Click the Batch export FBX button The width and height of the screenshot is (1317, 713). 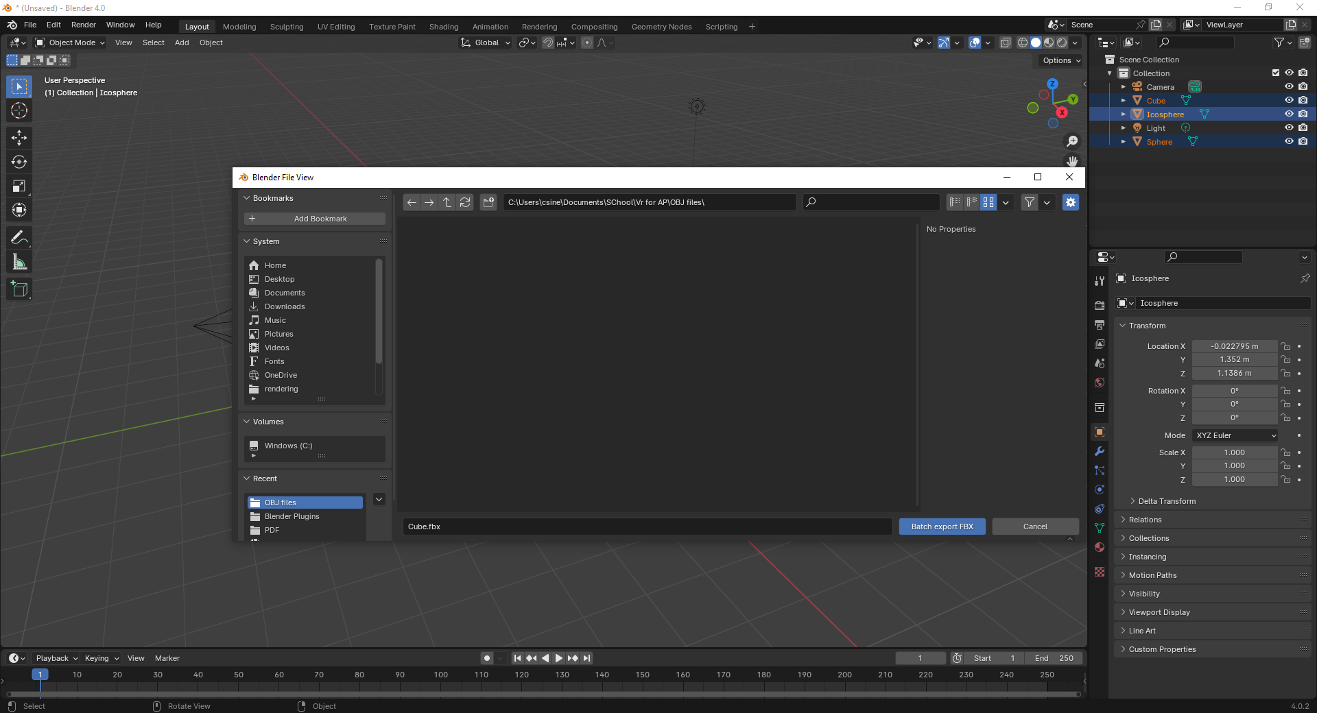click(x=942, y=527)
